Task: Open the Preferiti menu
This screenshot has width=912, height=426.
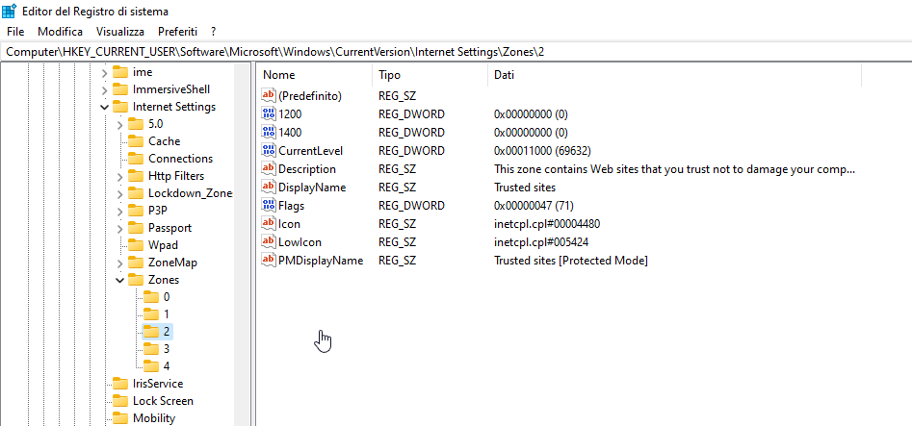Action: (x=177, y=32)
